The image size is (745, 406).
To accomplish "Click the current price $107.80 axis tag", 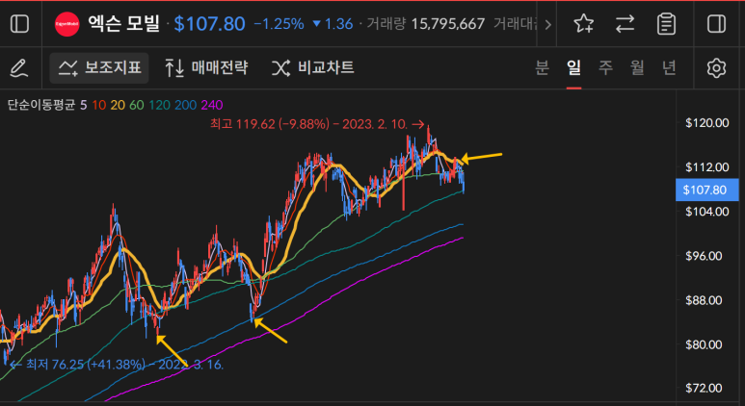I will coord(707,190).
